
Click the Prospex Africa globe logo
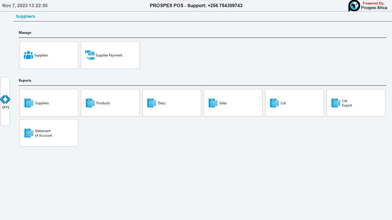(354, 6)
